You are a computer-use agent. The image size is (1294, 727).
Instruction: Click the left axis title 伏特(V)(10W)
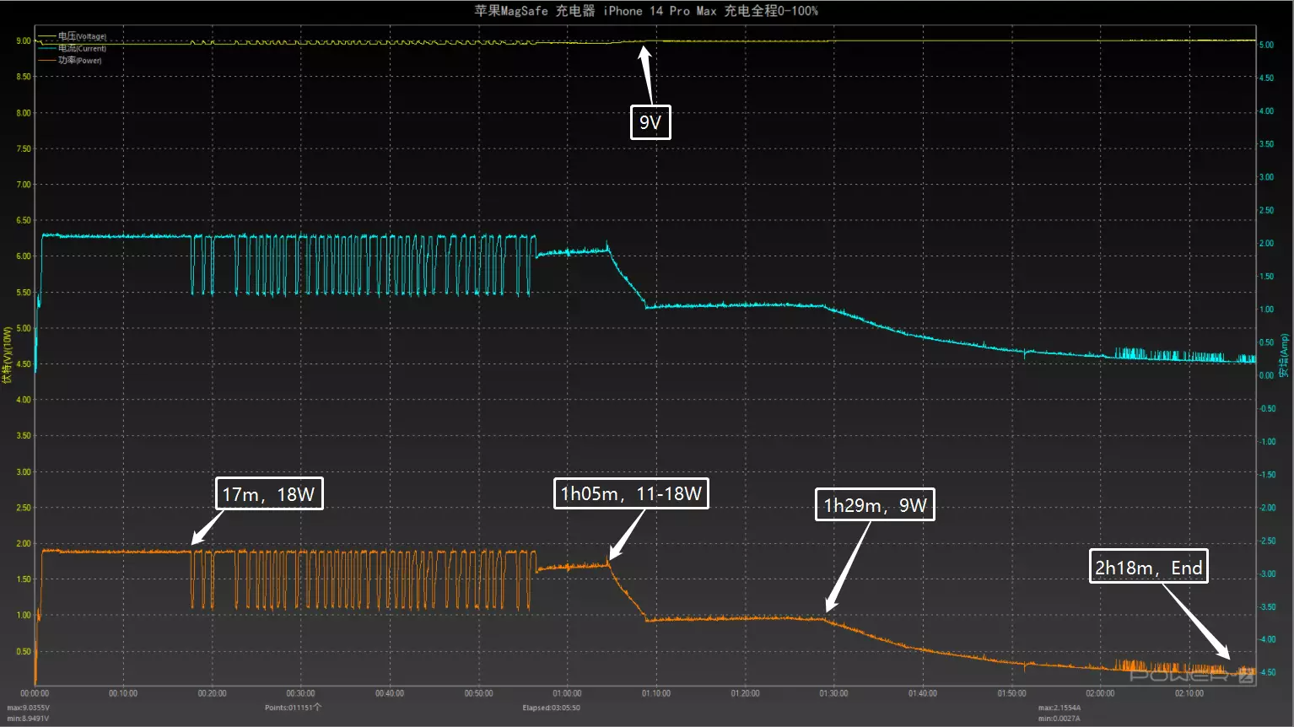[8, 355]
